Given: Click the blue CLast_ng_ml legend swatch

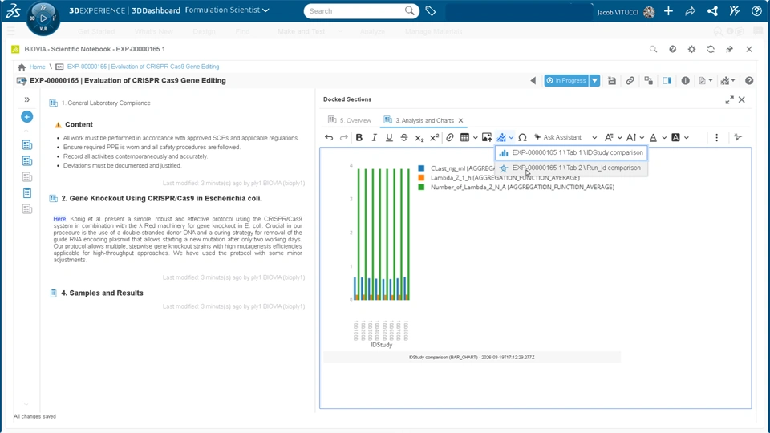Looking at the screenshot, I should [x=421, y=168].
